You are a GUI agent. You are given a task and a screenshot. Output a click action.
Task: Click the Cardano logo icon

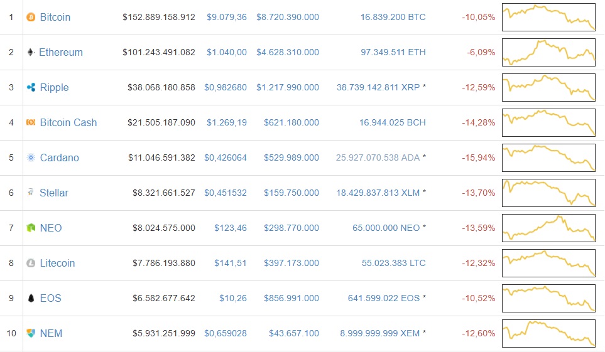click(31, 158)
